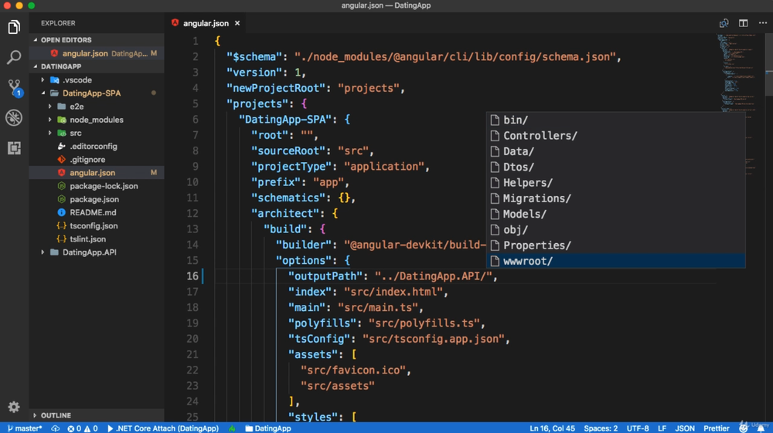Collapse the OPEN EDITORS section

click(96, 40)
